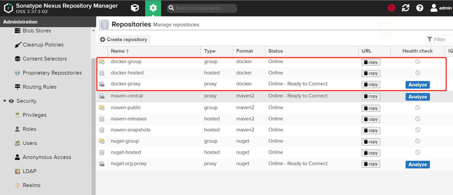Viewport: 453px width, 195px height.
Task: Sort by the Format column header
Action: (x=249, y=51)
